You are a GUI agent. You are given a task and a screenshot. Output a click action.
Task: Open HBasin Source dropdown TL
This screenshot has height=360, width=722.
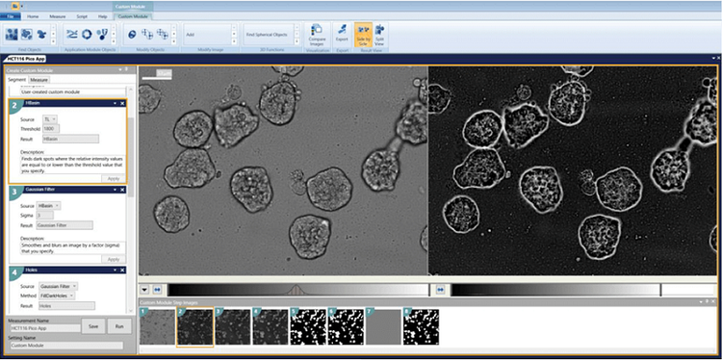[50, 119]
